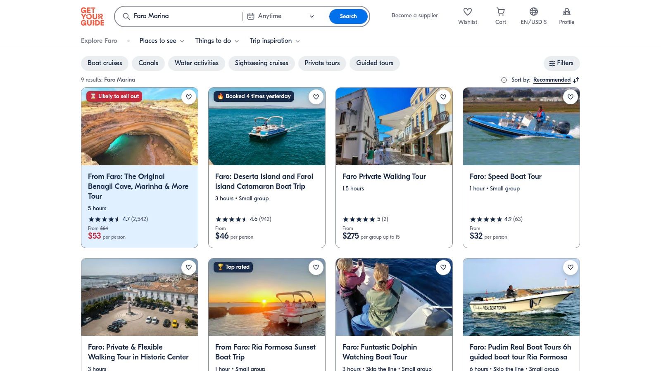Select the Canals category chip
This screenshot has width=661, height=371.
(x=148, y=63)
